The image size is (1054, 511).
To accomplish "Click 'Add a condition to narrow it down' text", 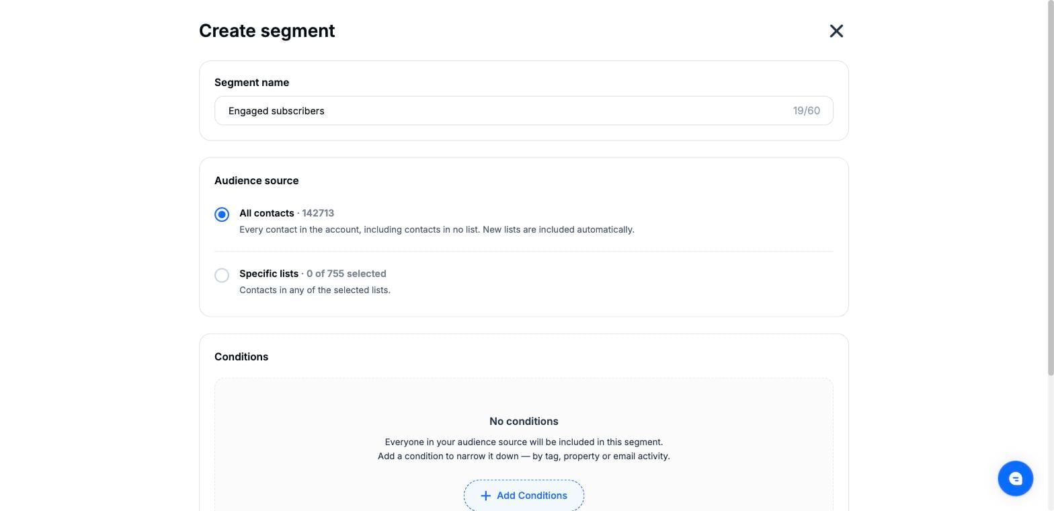I will [524, 457].
